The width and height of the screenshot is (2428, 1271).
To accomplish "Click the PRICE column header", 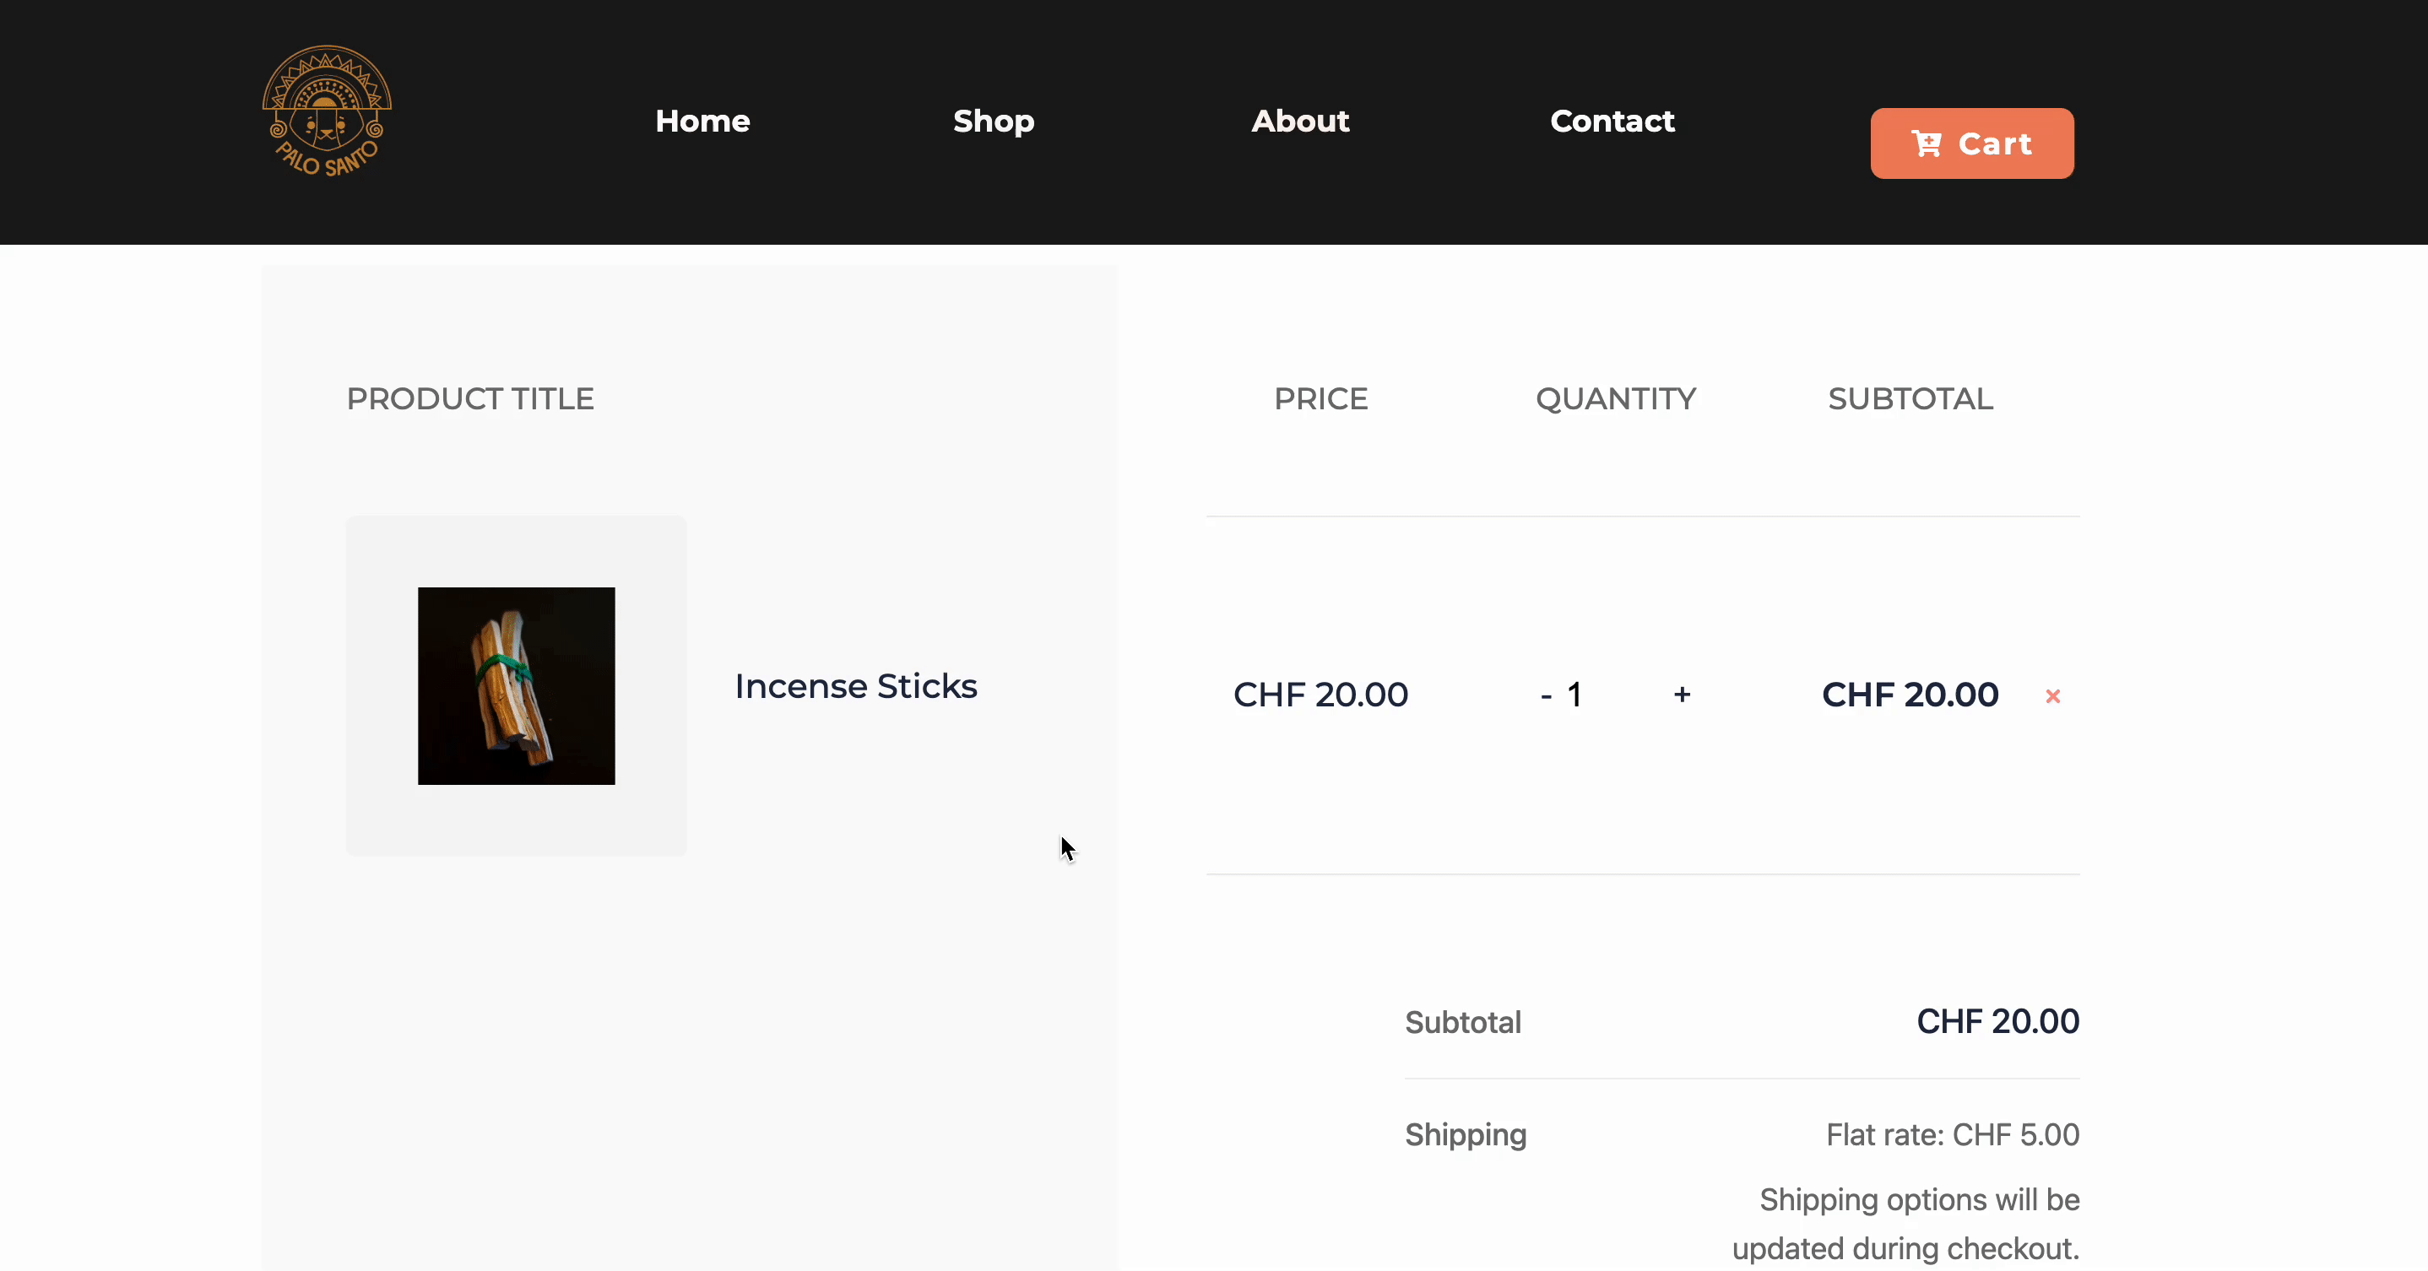I will pyautogui.click(x=1320, y=398).
